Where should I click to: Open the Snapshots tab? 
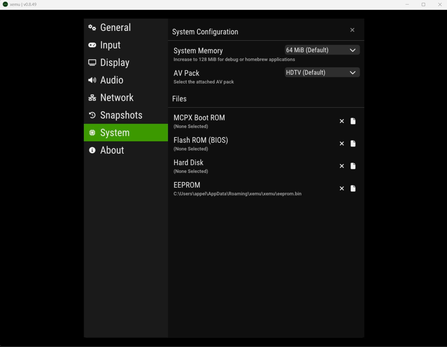(126, 115)
